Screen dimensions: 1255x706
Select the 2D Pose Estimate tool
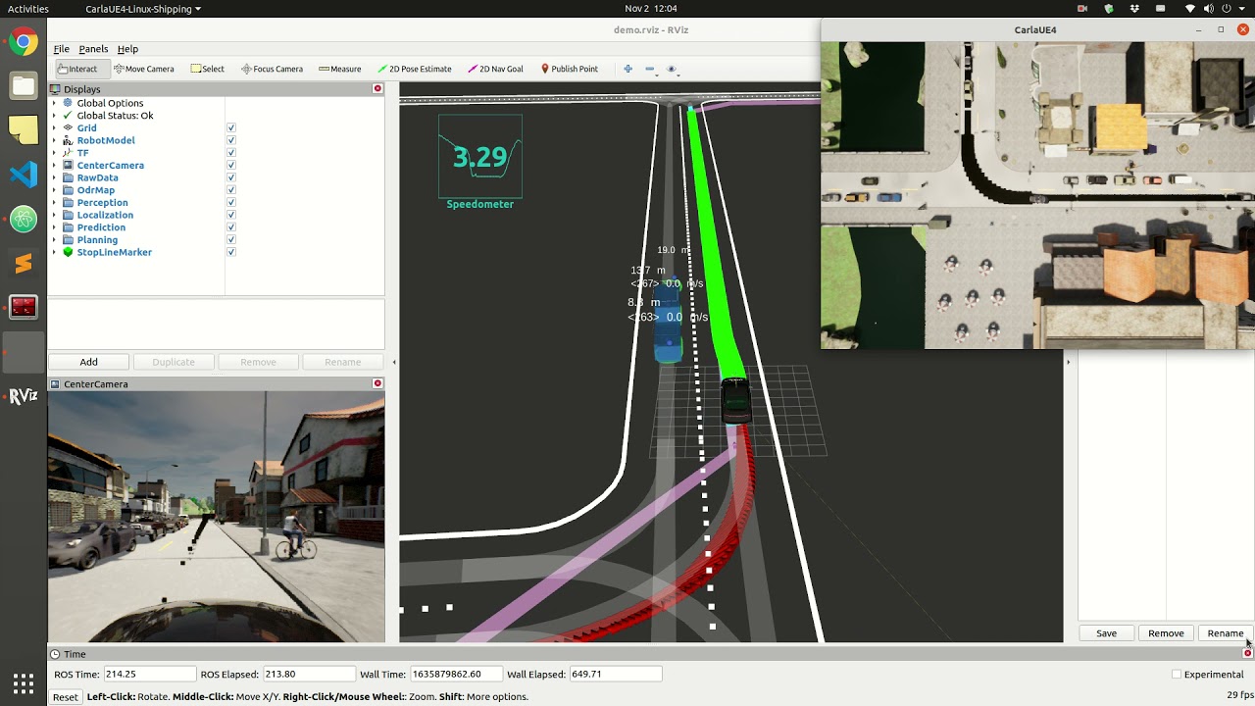tap(415, 69)
